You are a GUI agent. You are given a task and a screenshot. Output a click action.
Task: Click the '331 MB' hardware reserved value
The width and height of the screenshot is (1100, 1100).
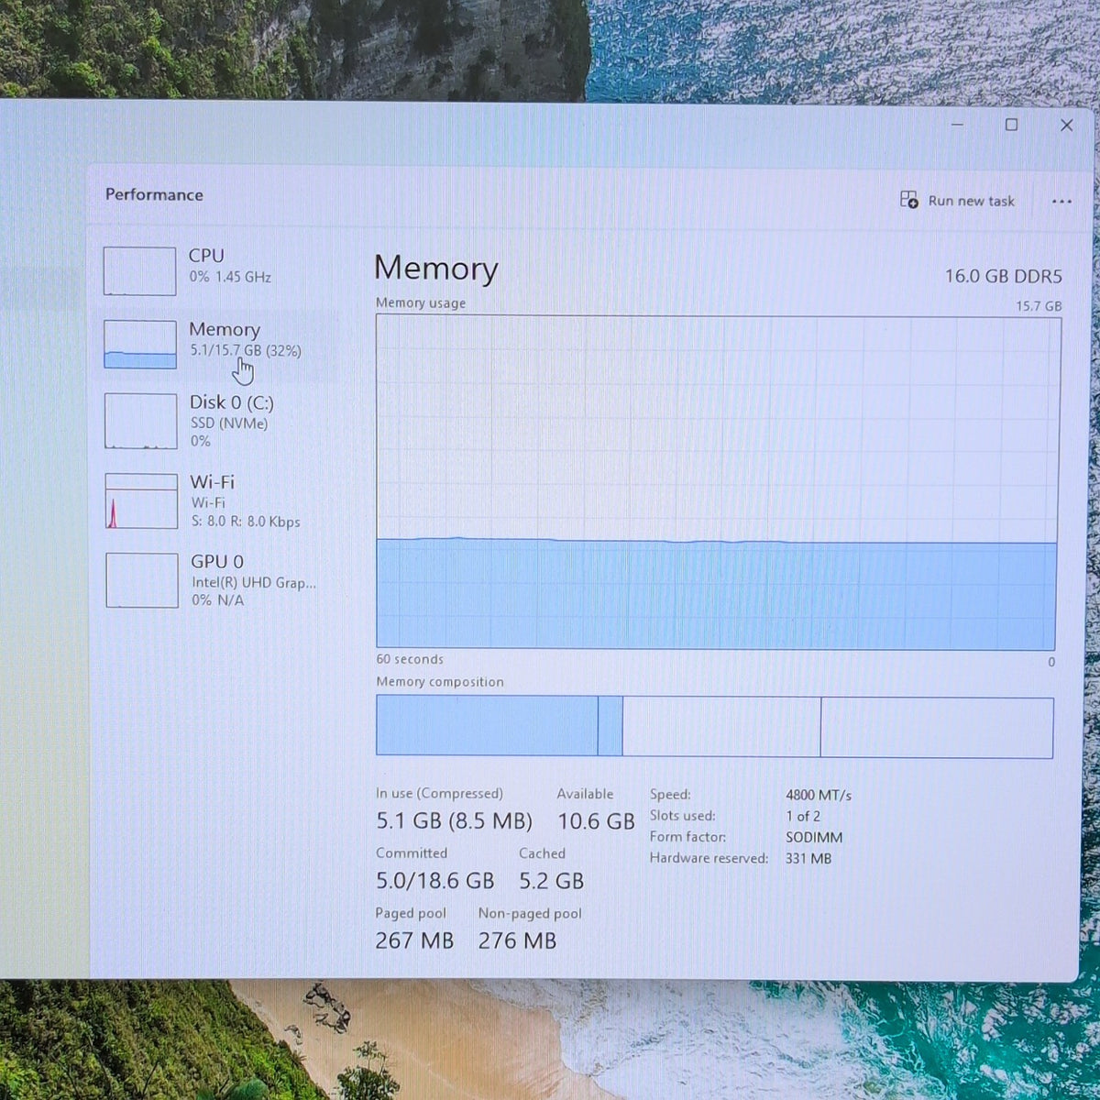pos(808,859)
